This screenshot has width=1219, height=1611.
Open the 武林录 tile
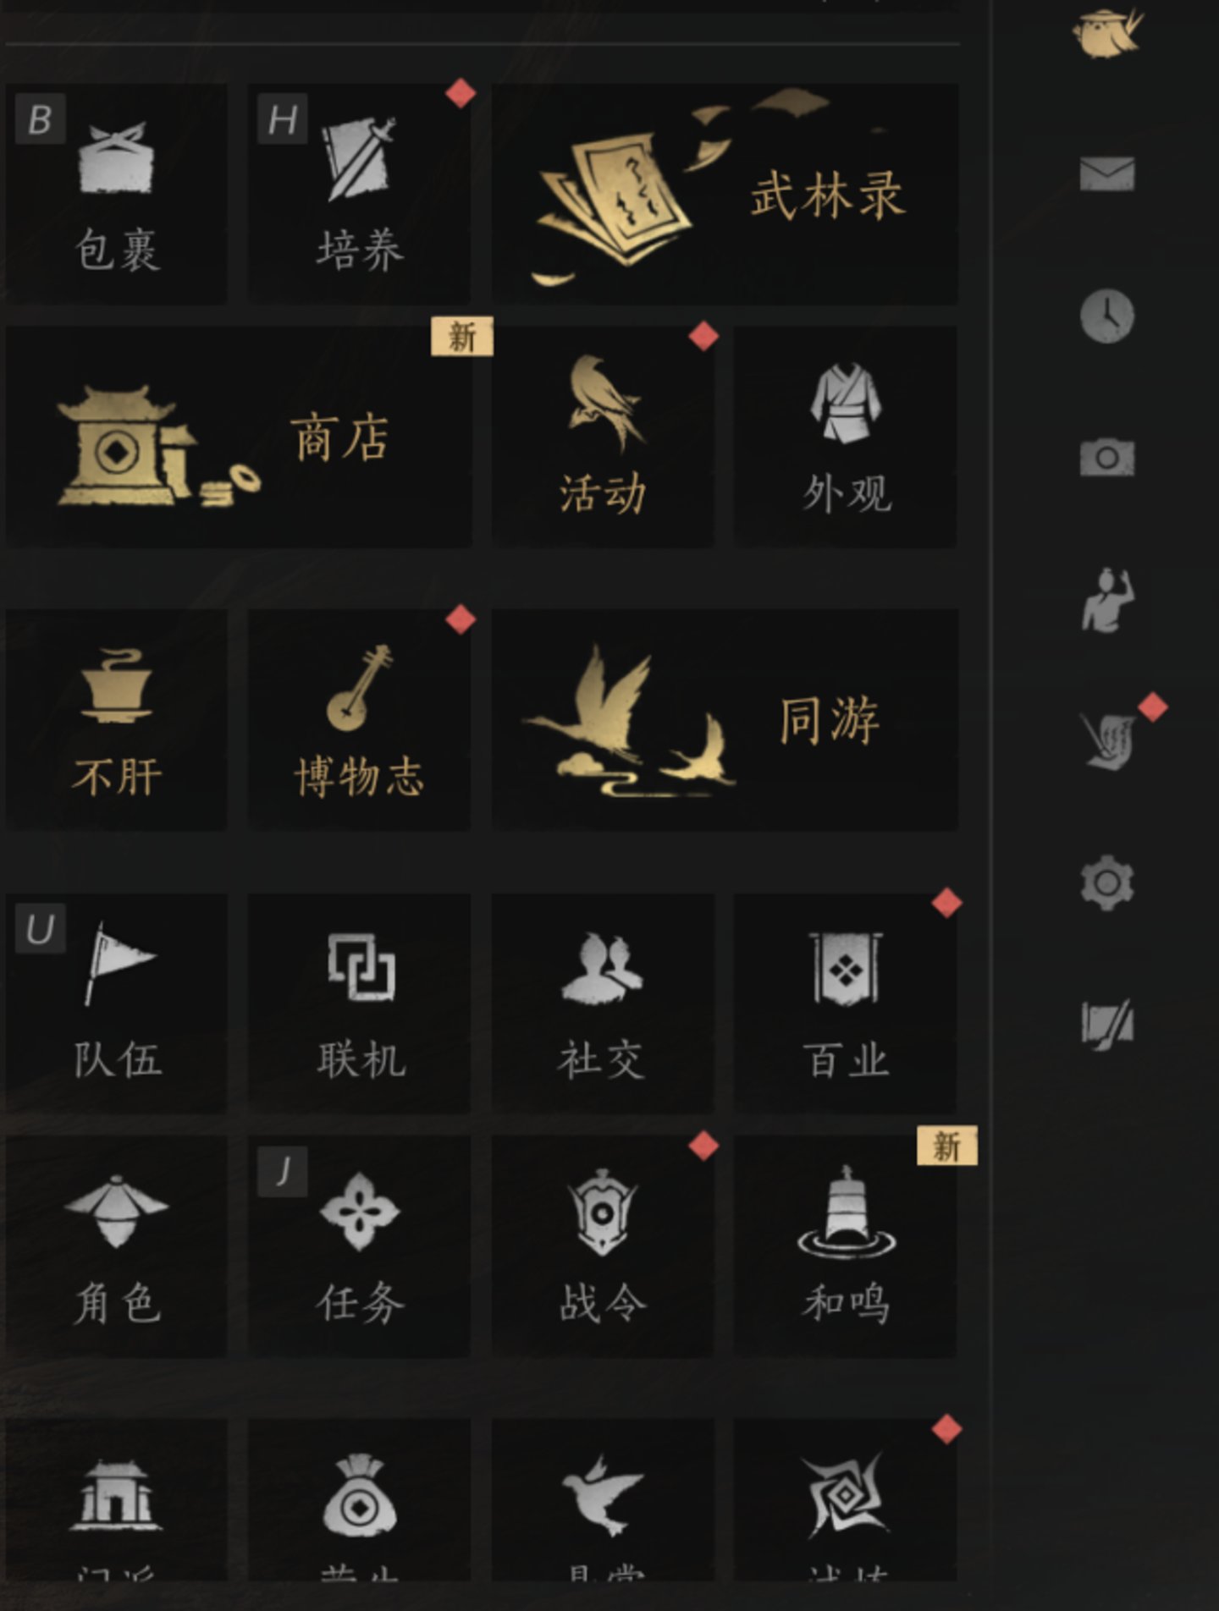coord(725,194)
